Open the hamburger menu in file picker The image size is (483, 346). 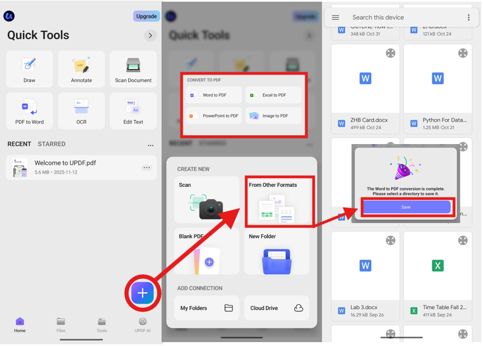click(335, 18)
